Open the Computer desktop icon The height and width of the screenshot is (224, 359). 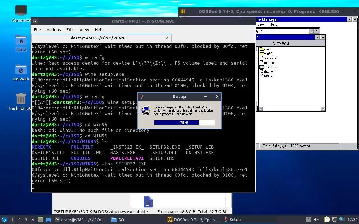tap(21, 11)
